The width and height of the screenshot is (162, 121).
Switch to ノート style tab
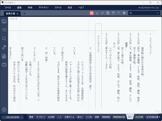59,117
